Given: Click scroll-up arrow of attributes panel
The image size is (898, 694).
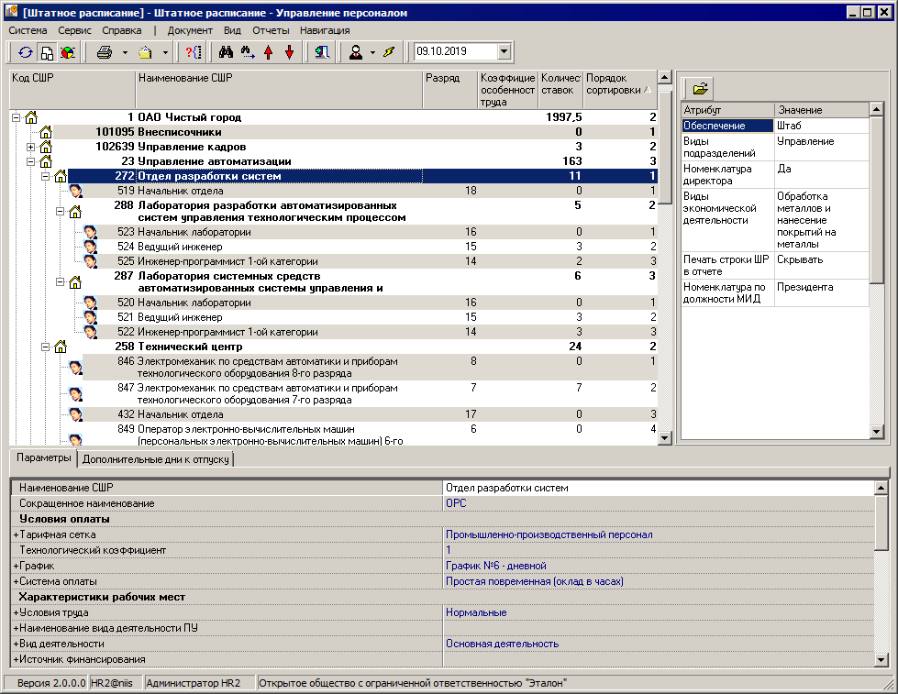Looking at the screenshot, I should (x=876, y=109).
